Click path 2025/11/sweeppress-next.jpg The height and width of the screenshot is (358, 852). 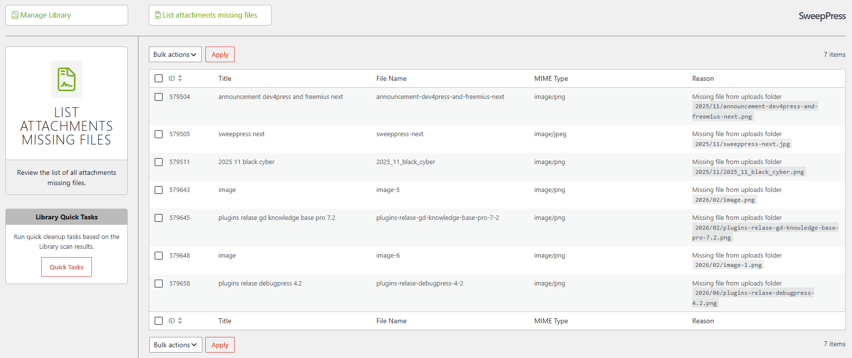[742, 144]
